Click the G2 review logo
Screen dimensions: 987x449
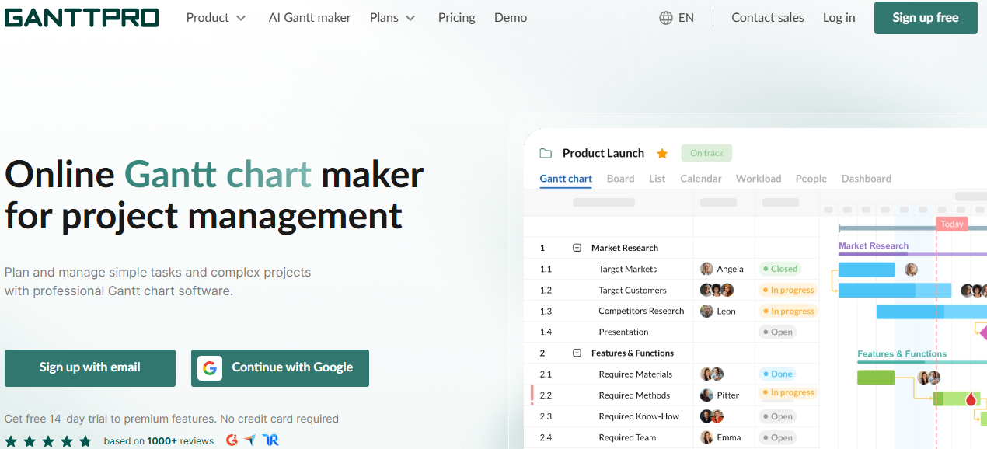[x=232, y=440]
